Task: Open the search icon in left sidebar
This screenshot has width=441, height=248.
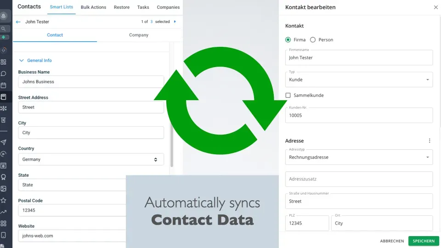Action: click(x=4, y=28)
